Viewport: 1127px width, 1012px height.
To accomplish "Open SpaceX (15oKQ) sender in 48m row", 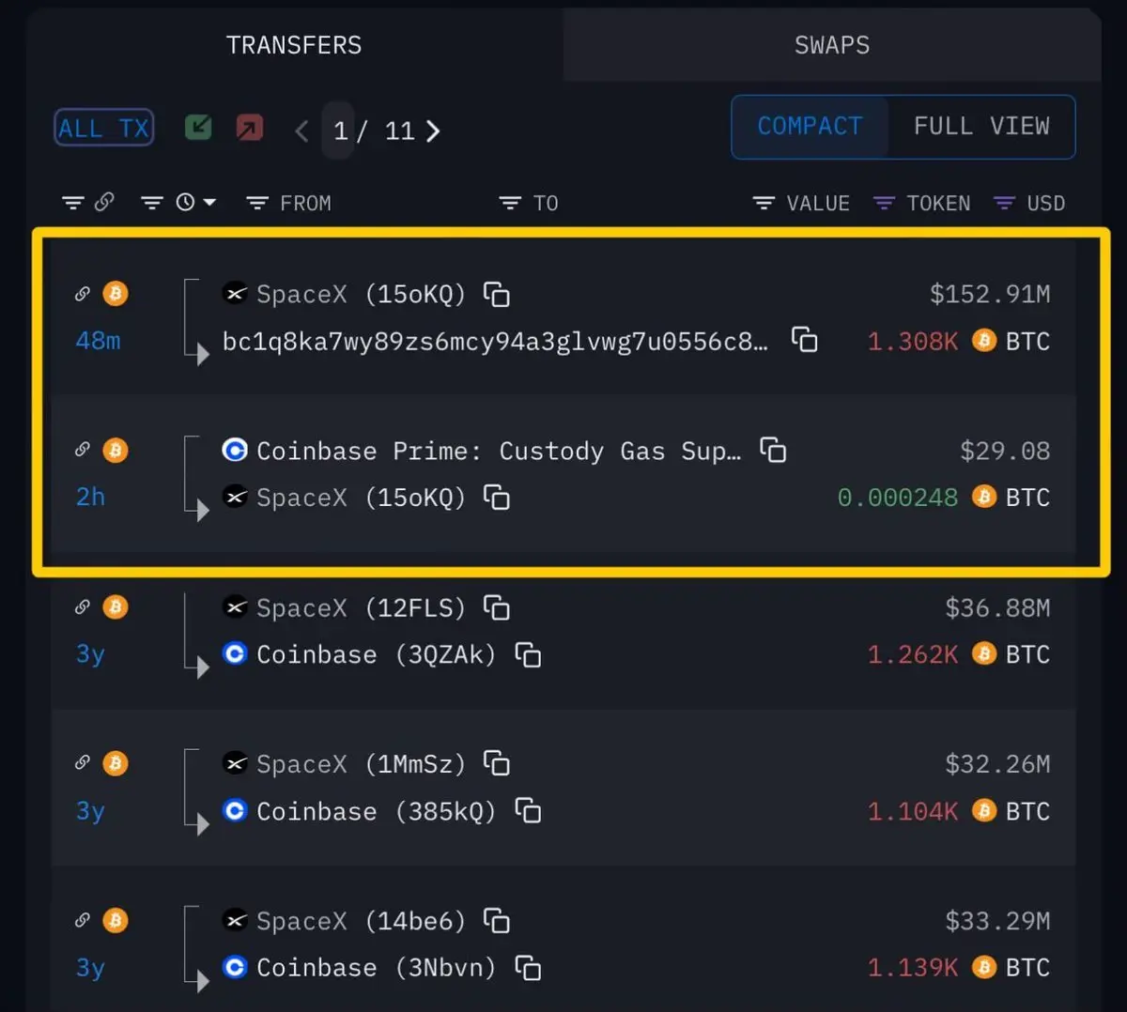I will 344,295.
